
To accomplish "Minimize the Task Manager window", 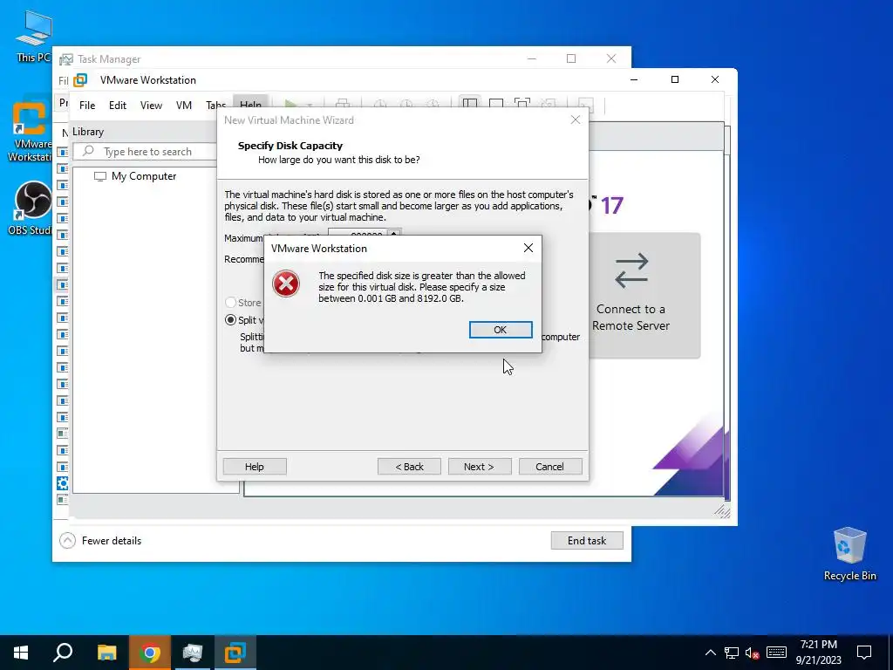I will pos(531,58).
